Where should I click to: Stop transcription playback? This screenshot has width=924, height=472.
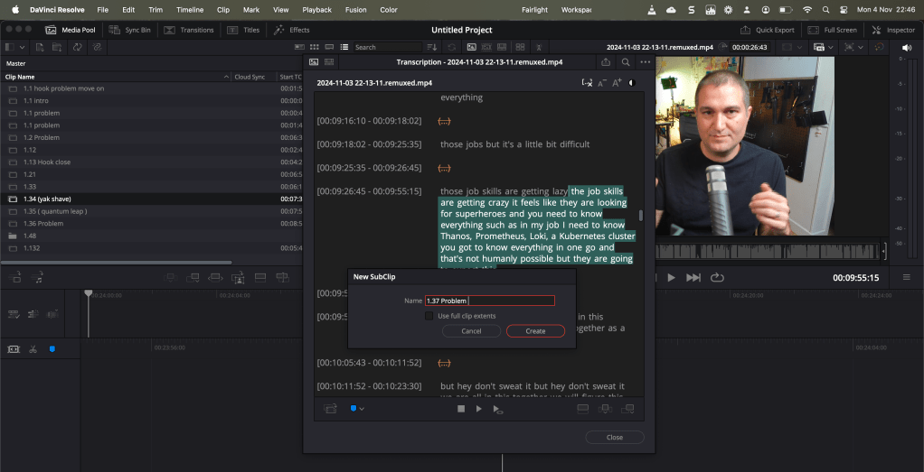461,409
